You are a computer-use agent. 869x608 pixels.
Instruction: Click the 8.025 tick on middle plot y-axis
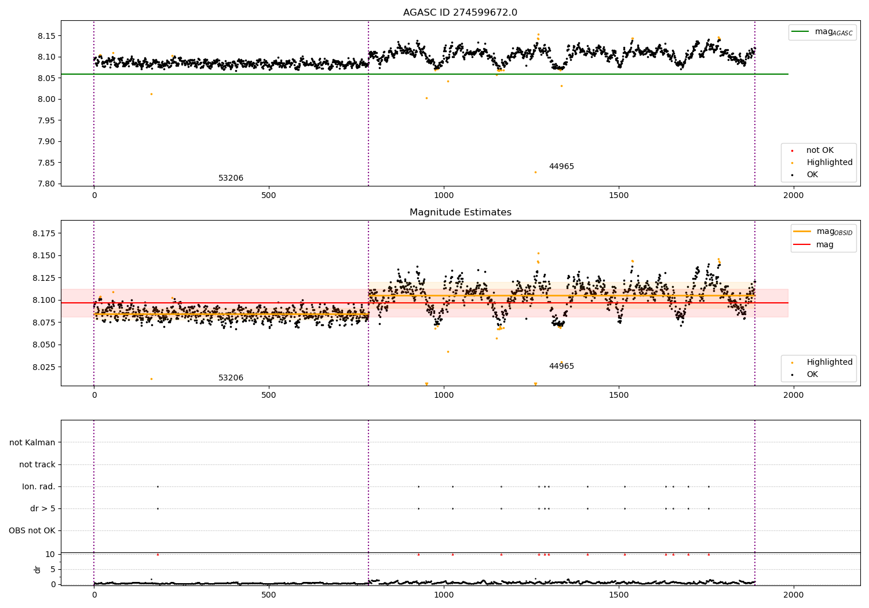45,367
